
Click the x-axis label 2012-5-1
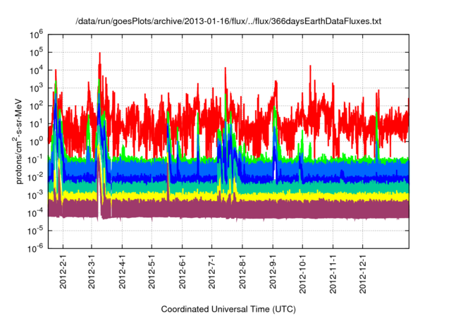[152, 272]
